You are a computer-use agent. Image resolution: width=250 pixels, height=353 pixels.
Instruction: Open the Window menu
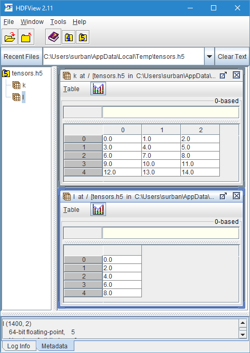(x=32, y=22)
